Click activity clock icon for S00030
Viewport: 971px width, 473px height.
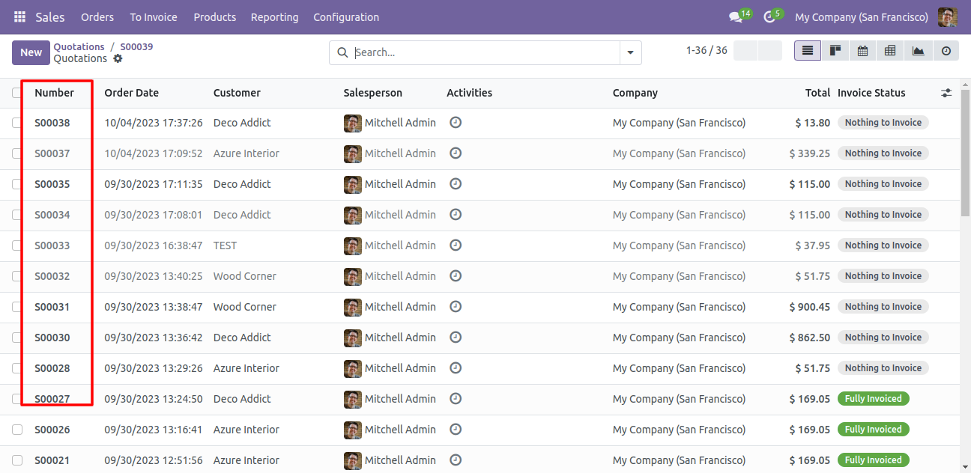(x=456, y=337)
